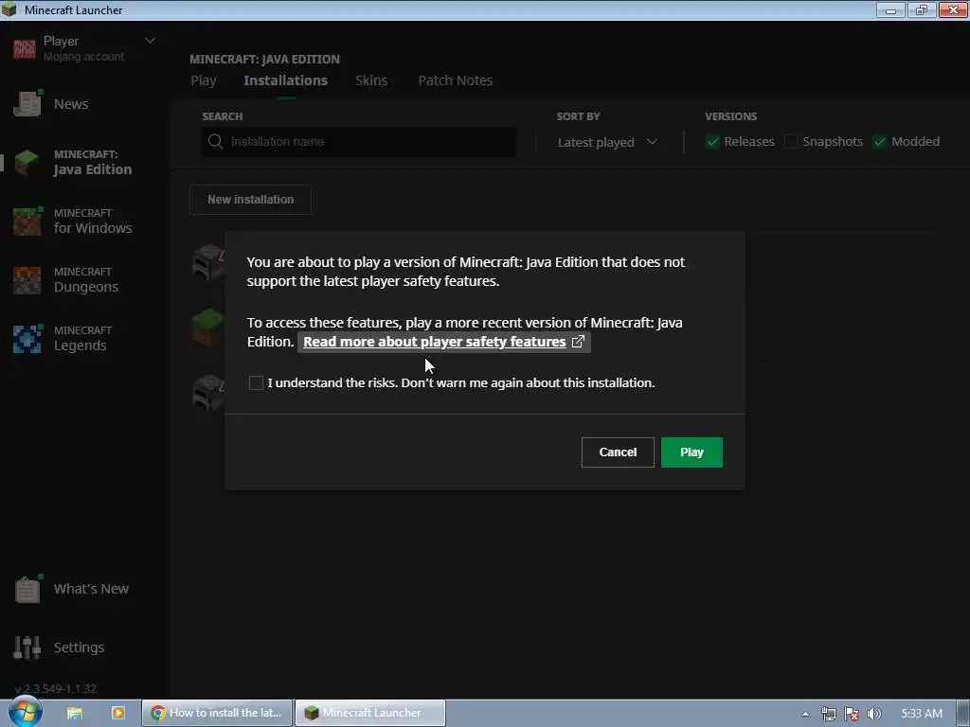Check the 'I understand the risks' checkbox

(256, 382)
